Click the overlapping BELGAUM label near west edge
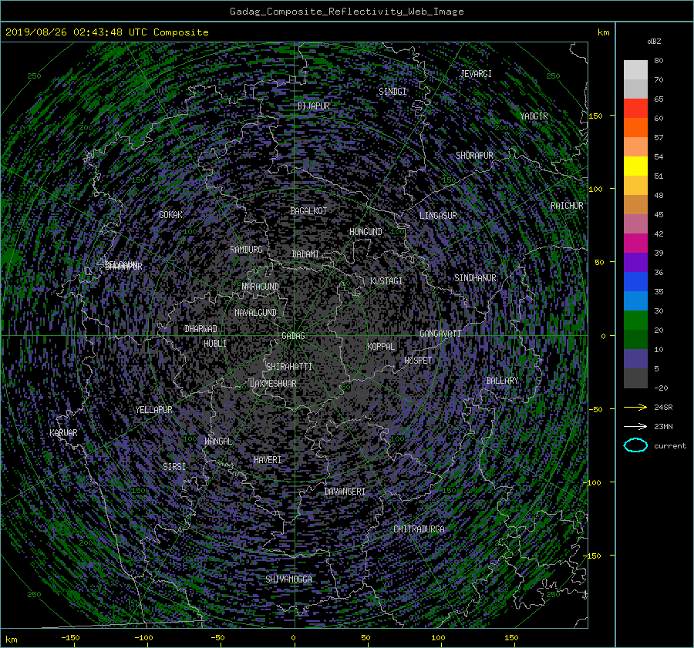Image resolution: width=694 pixels, height=648 pixels. (x=123, y=266)
